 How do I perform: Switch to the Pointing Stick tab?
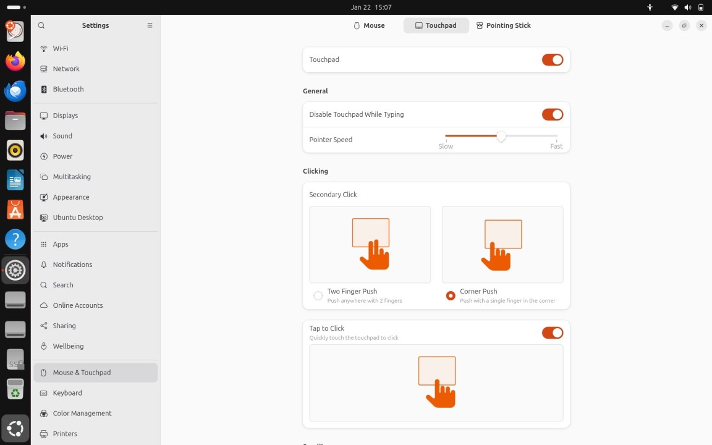[503, 25]
